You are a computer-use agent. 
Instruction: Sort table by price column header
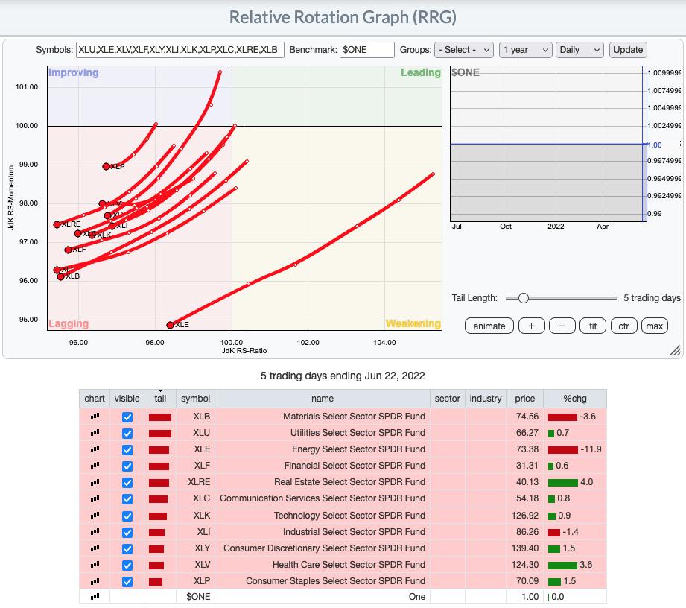525,399
